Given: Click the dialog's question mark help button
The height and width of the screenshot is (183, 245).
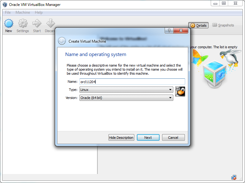Looking at the screenshot, I should click(169, 30).
